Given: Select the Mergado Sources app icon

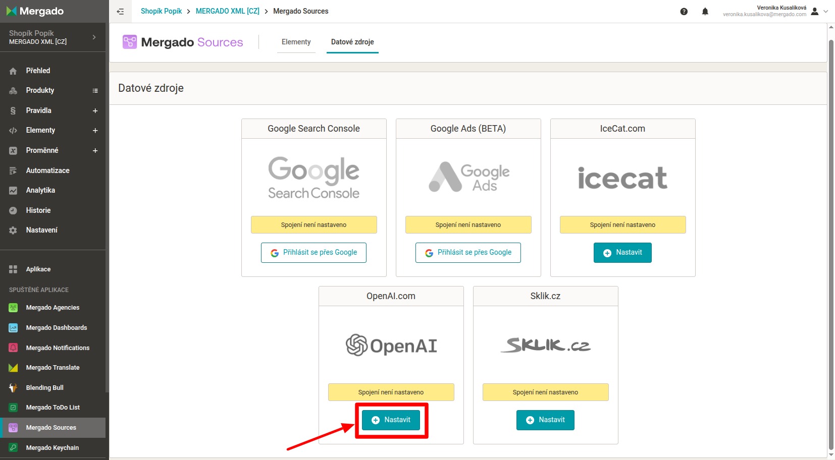Looking at the screenshot, I should click(x=13, y=428).
